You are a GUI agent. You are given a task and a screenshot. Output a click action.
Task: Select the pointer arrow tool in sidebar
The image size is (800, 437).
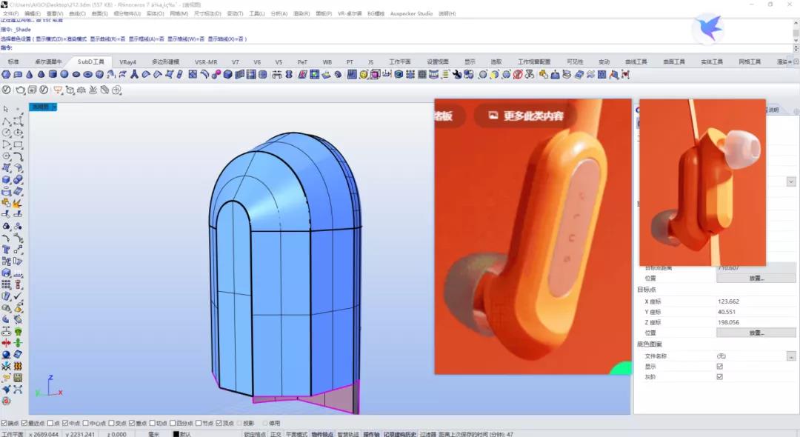tap(6, 109)
